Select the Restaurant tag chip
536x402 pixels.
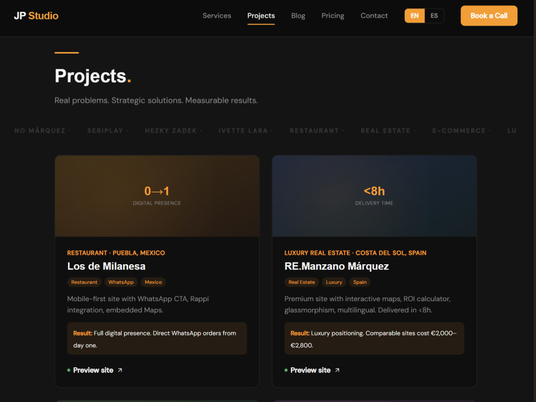[84, 282]
